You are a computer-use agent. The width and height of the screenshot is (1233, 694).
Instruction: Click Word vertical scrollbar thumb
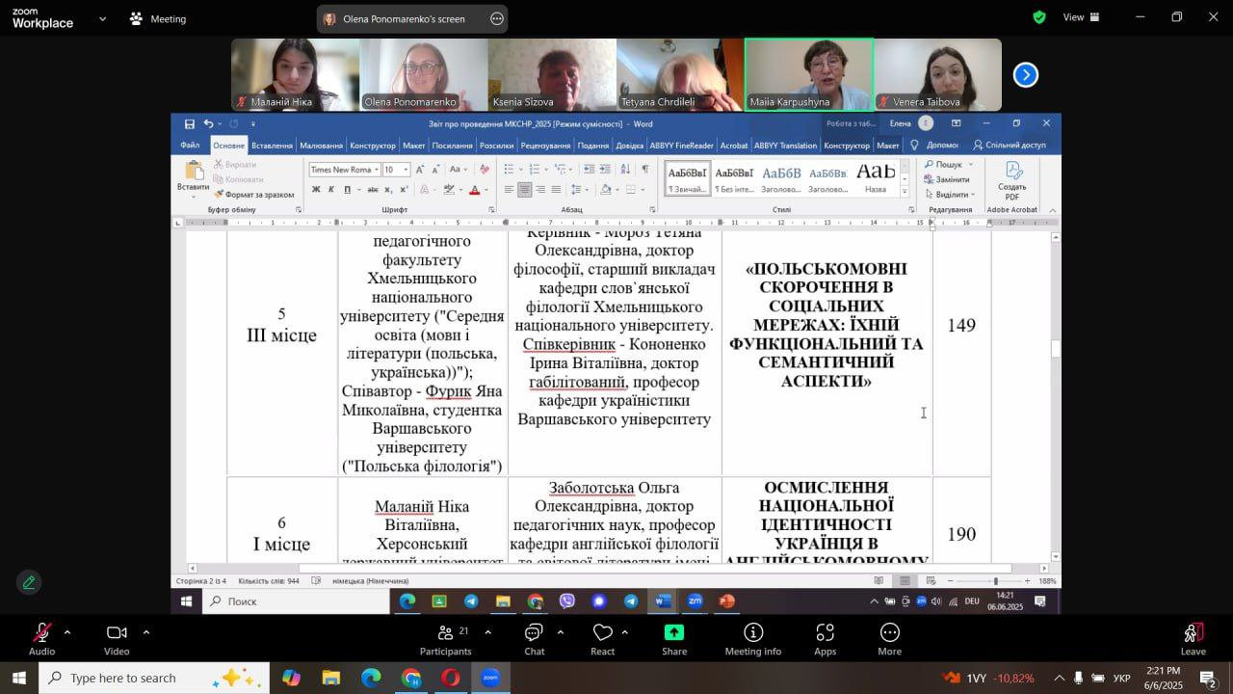pyautogui.click(x=1056, y=351)
